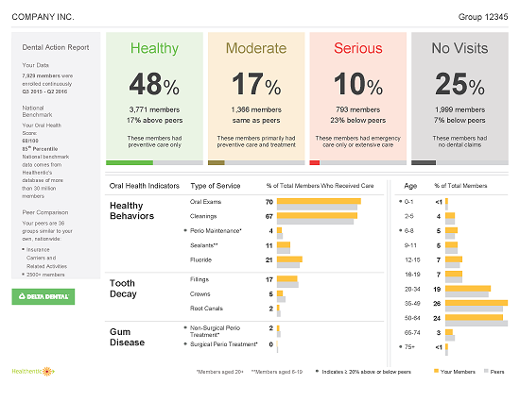The width and height of the screenshot is (520, 401).
Task: Click the Delta Dental logo button
Action: pos(43,296)
